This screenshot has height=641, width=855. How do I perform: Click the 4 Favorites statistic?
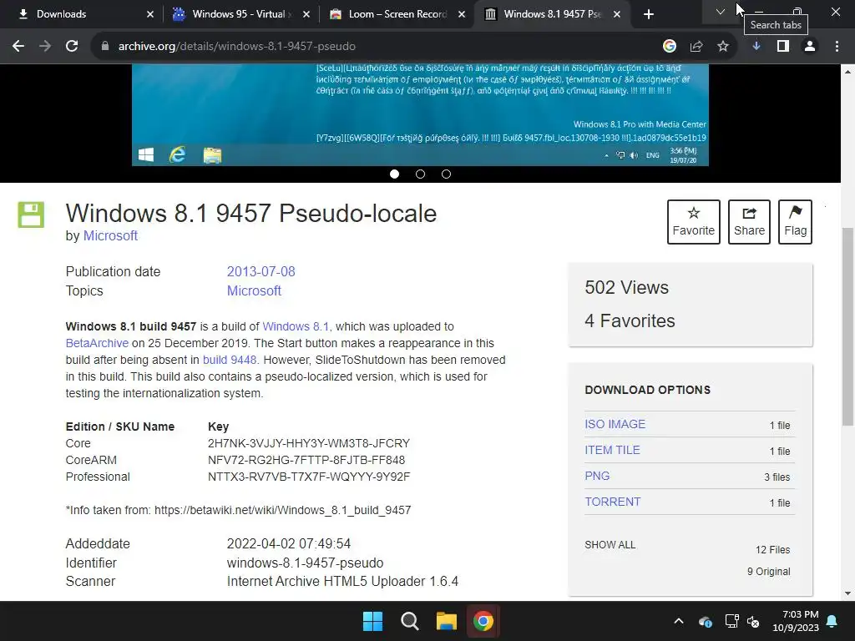(x=630, y=320)
